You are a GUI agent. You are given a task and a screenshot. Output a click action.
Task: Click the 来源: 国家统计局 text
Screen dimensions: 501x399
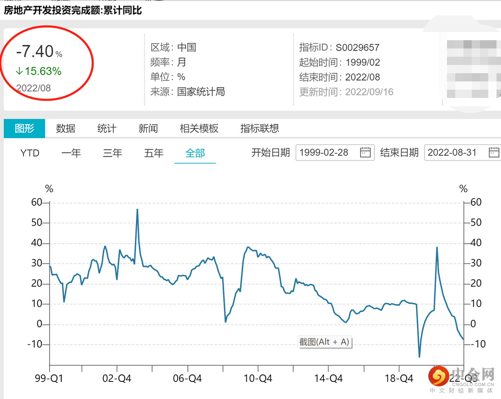187,92
